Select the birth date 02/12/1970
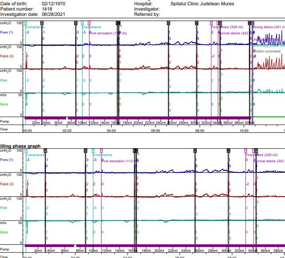Screen dimensions: 285x258 pyautogui.click(x=53, y=4)
